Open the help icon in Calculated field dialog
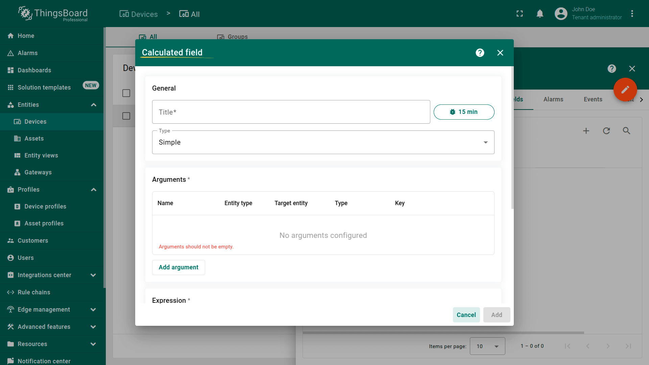Viewport: 649px width, 365px height. [480, 53]
